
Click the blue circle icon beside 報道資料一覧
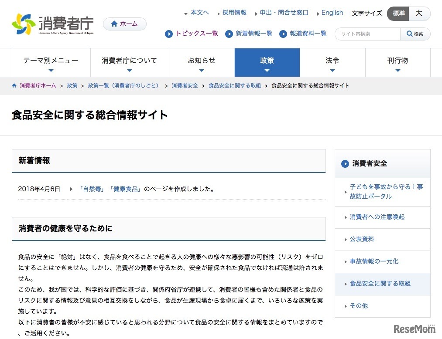[x=284, y=34]
